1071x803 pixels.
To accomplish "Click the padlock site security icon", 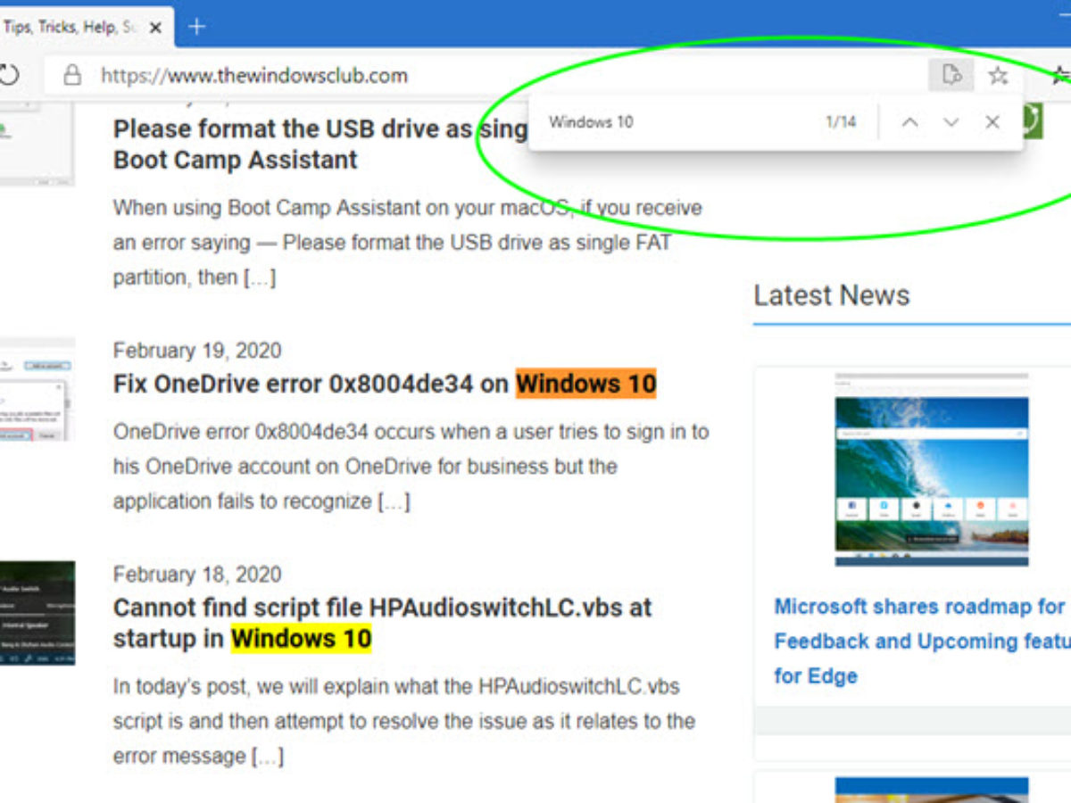I will tap(72, 76).
